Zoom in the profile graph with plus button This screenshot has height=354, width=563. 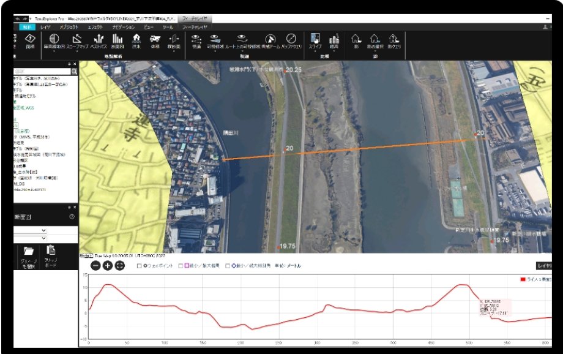pyautogui.click(x=108, y=266)
